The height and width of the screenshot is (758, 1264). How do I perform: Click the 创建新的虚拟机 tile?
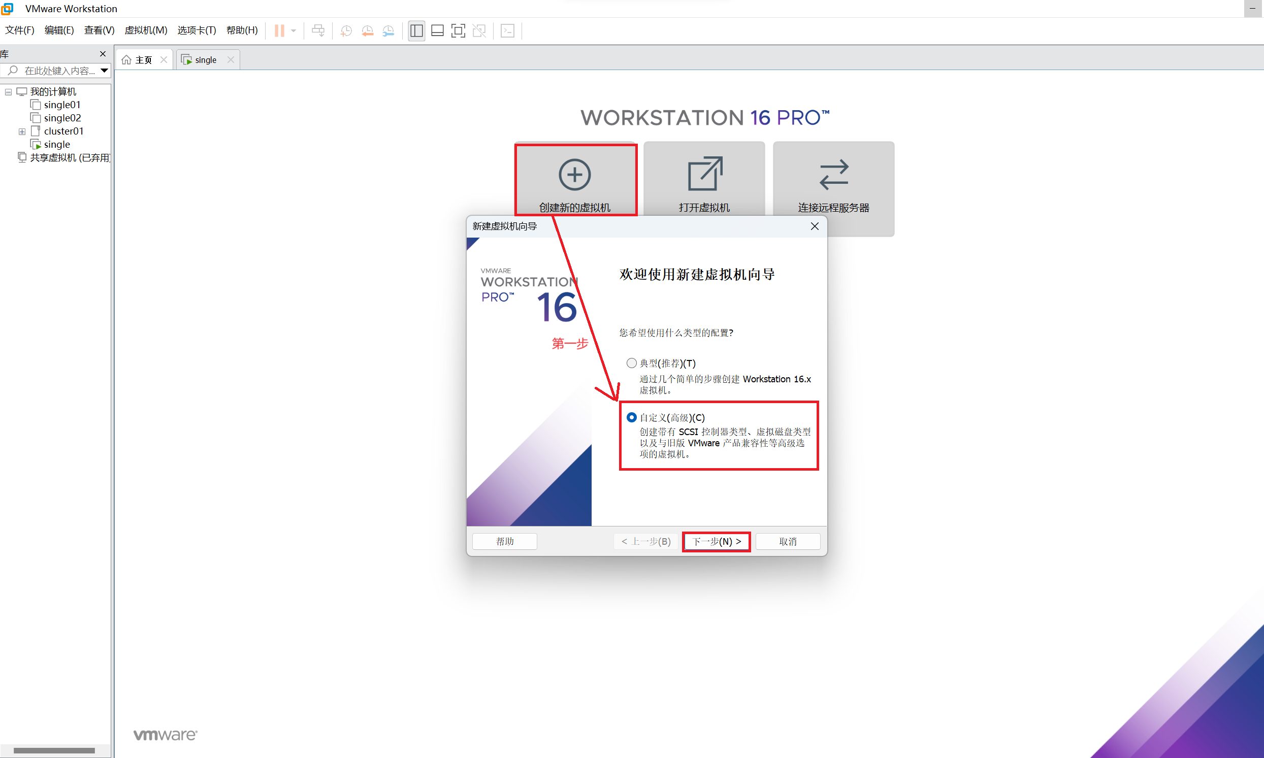[x=575, y=179]
